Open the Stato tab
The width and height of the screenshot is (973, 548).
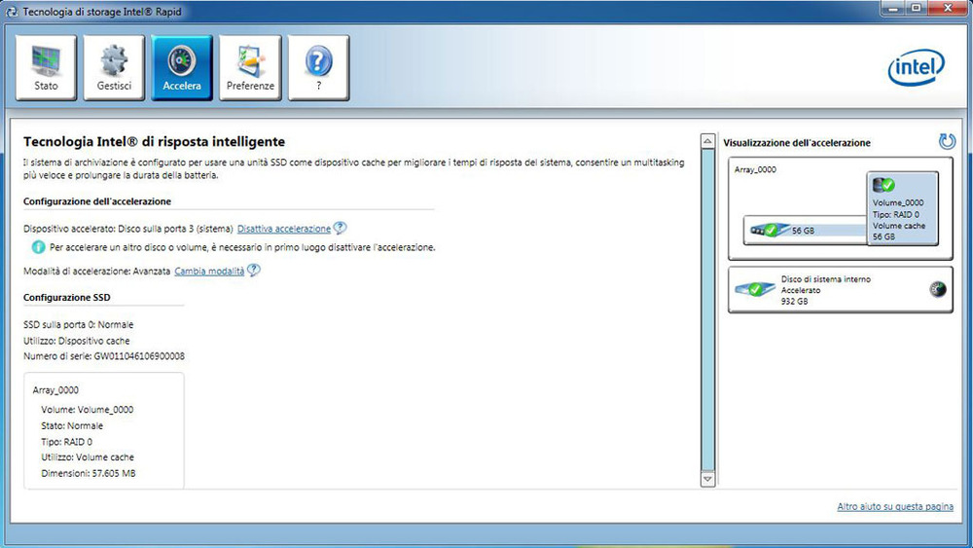46,67
